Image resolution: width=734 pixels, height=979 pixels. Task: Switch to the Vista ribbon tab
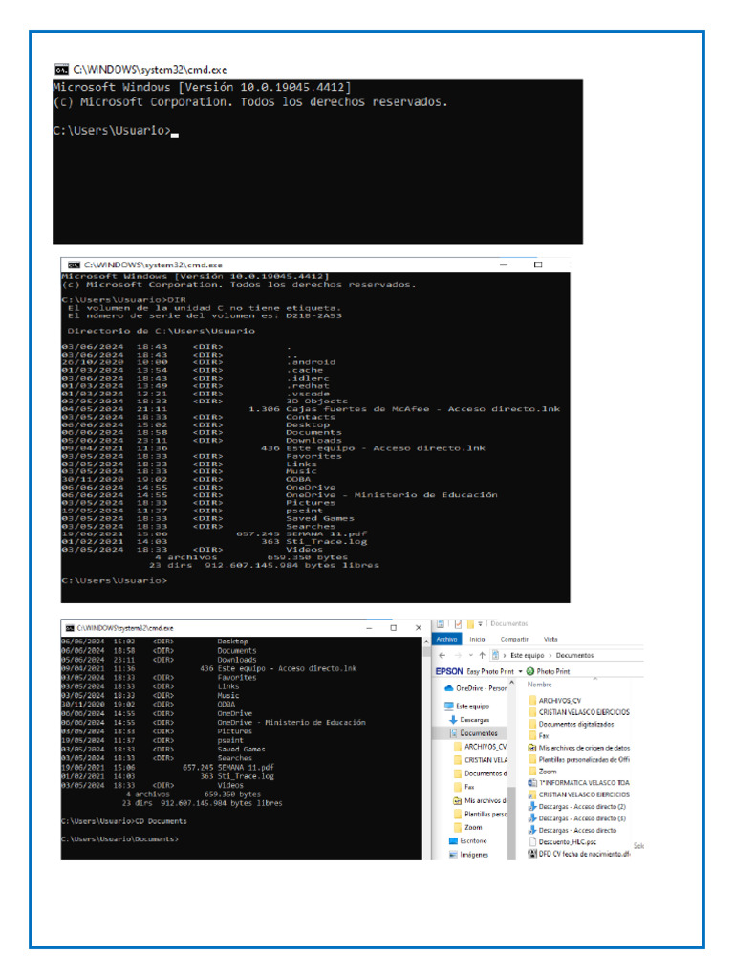[550, 639]
